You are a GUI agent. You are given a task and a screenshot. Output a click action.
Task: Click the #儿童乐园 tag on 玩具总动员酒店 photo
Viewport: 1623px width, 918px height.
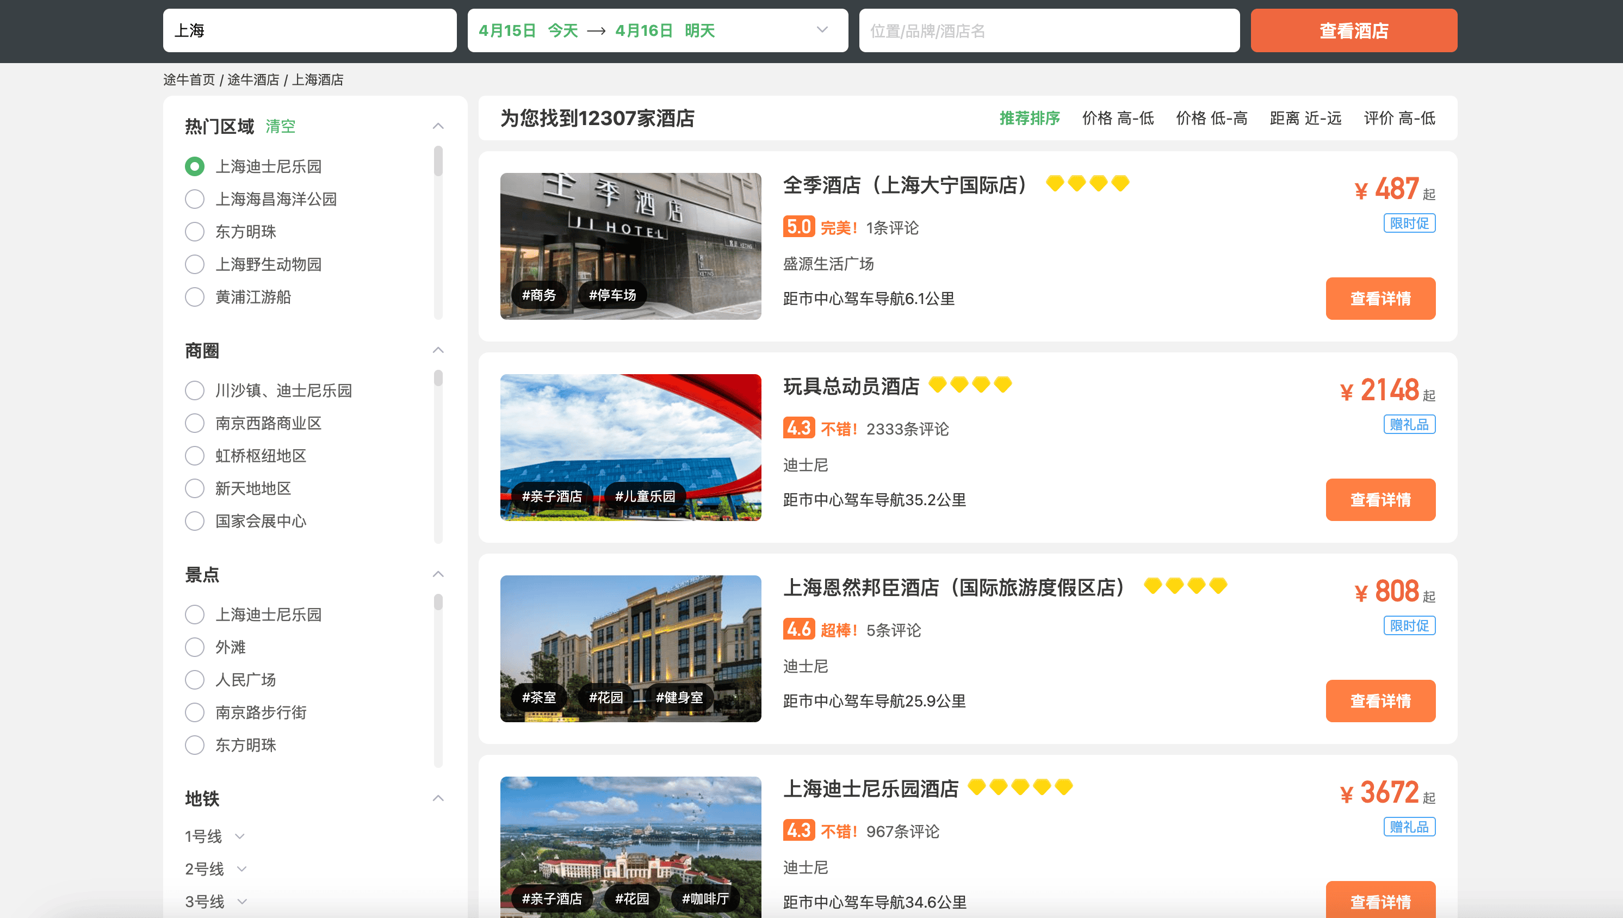pos(645,496)
